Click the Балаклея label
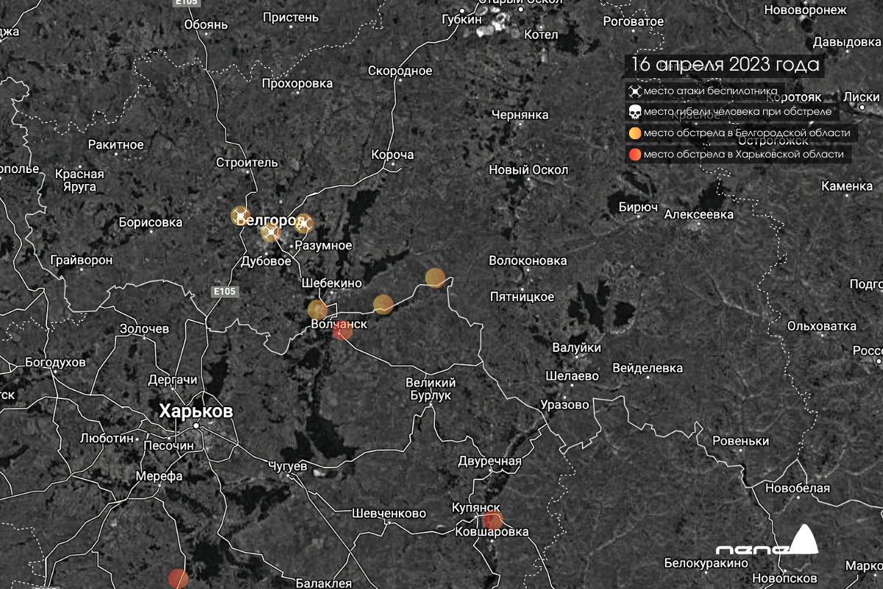Screen dimensions: 883x589 click(x=324, y=584)
